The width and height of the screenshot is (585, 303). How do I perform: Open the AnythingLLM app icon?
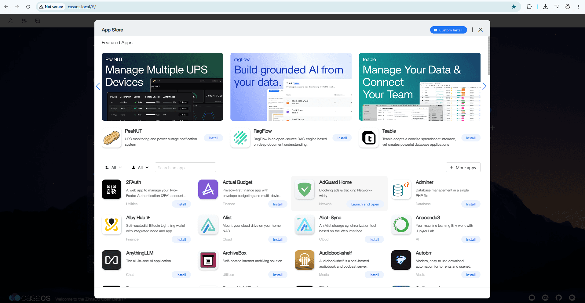click(x=112, y=260)
